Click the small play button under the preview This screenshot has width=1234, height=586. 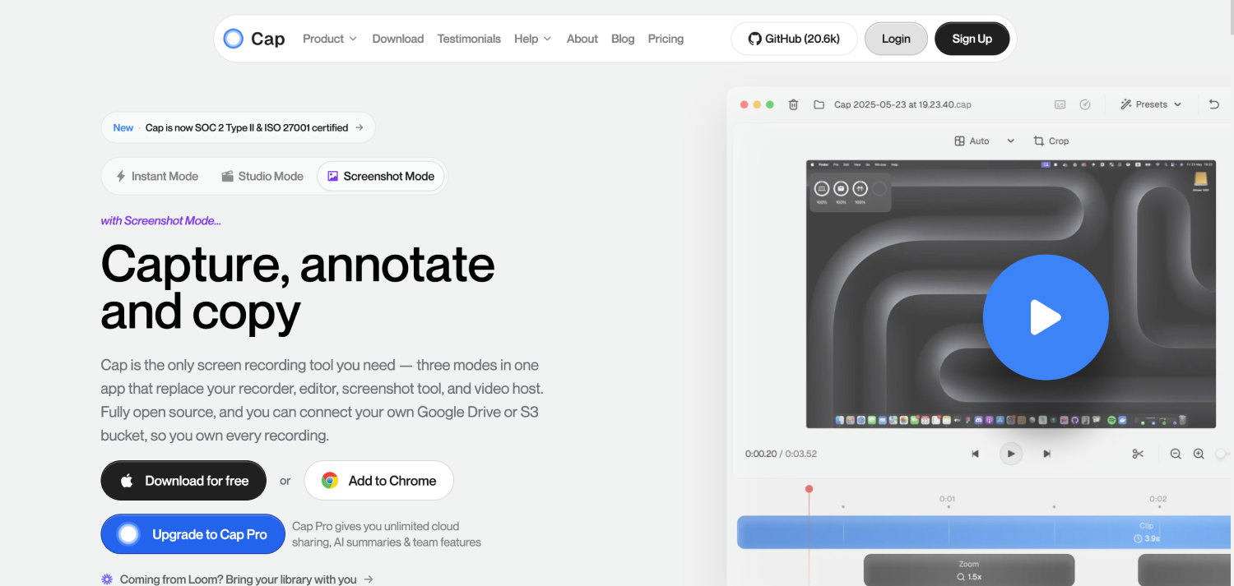pyautogui.click(x=1011, y=454)
